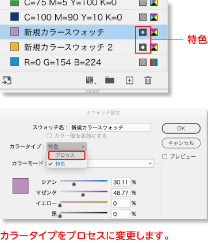Click the swatches panel bottom resize grip
This screenshot has height=243, width=208.
pyautogui.click(x=93, y=91)
